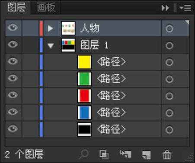
Task: Switch to the 画板 tab
Action: [46, 7]
